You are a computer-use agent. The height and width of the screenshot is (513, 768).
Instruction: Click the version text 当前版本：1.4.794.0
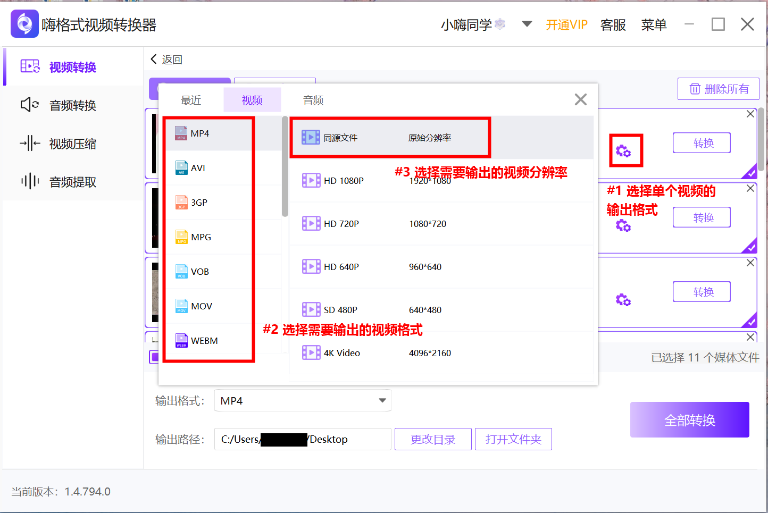click(x=61, y=492)
